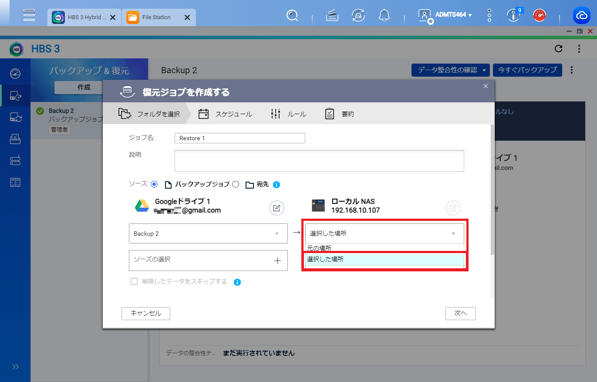The height and width of the screenshot is (382, 597).
Task: Click the dialog vertical scrollbar
Action: pos(492,189)
